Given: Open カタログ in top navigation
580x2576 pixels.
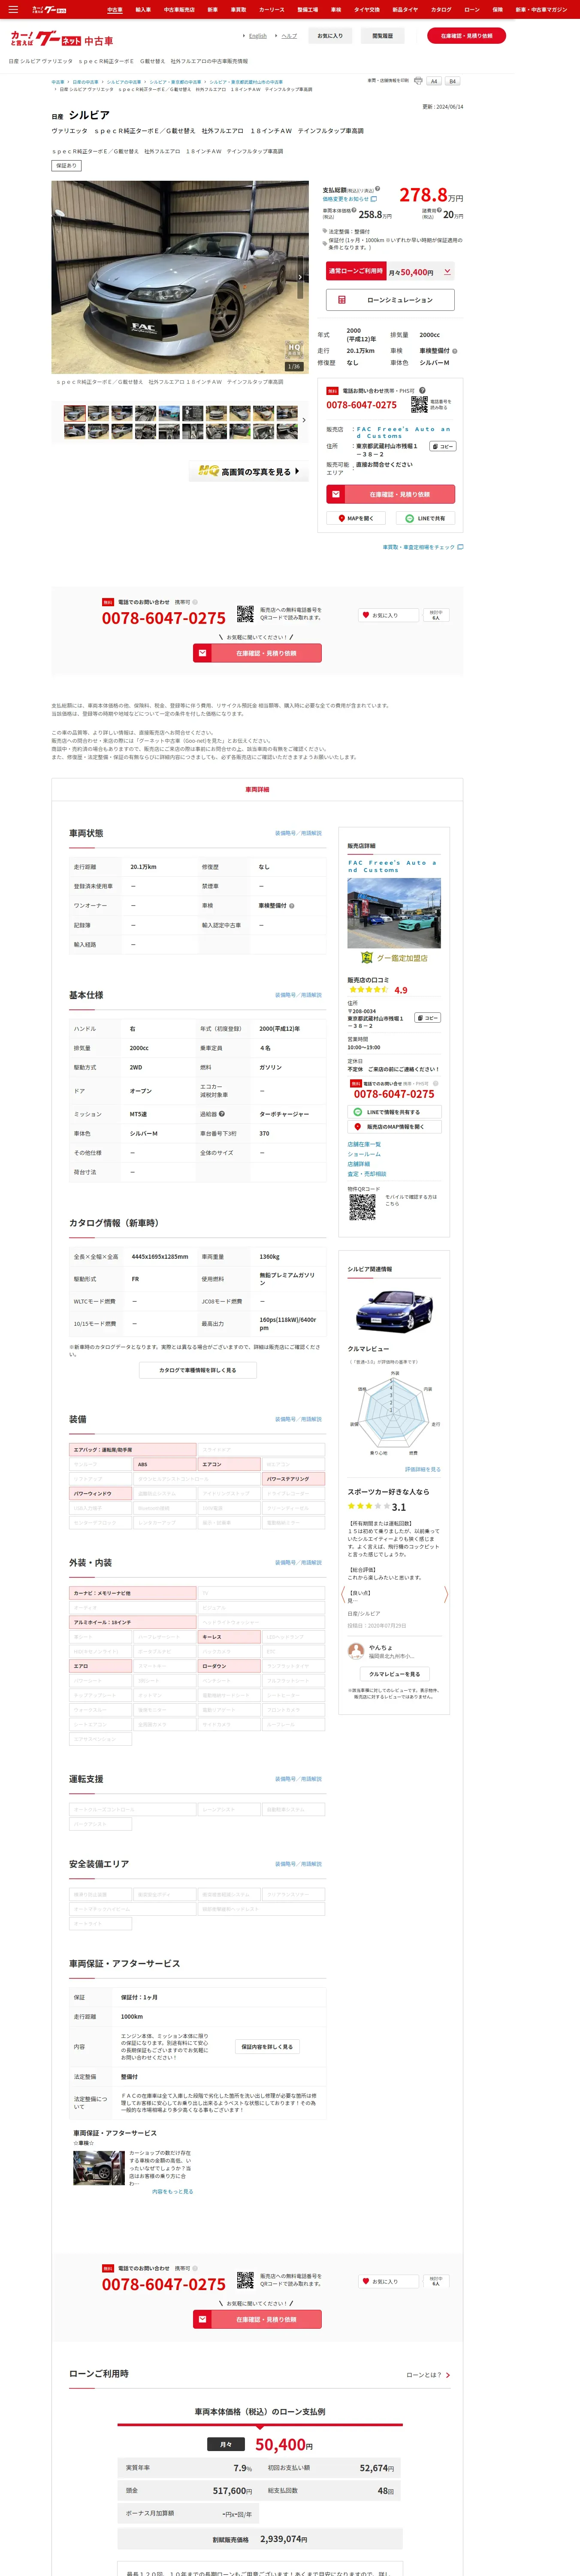Looking at the screenshot, I should tap(441, 9).
